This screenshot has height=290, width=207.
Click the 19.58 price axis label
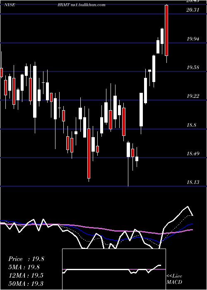pos(193,68)
